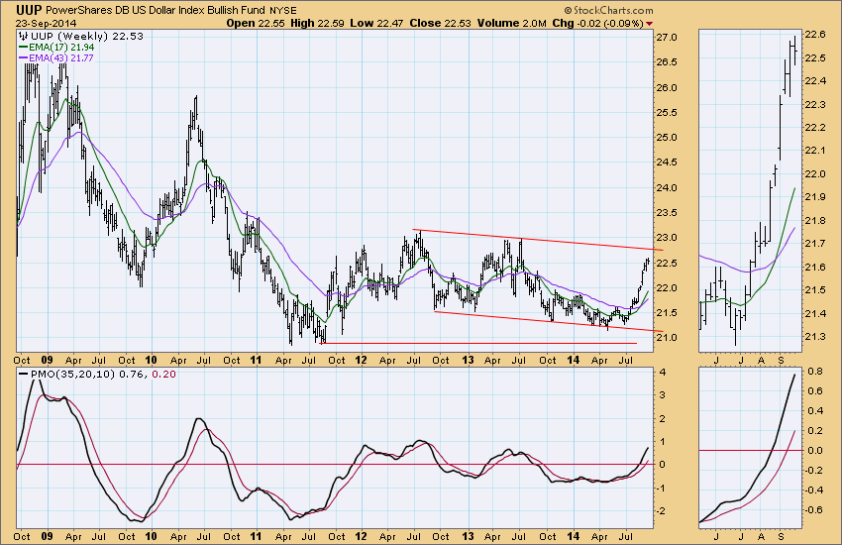Image resolution: width=842 pixels, height=545 pixels.
Task: Click the 23.0 price axis label
Action: tap(666, 238)
